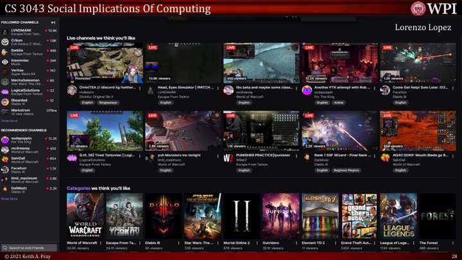This screenshot has height=260, width=462.
Task: Click the search icon in Add Friends box
Action: [x=5, y=248]
